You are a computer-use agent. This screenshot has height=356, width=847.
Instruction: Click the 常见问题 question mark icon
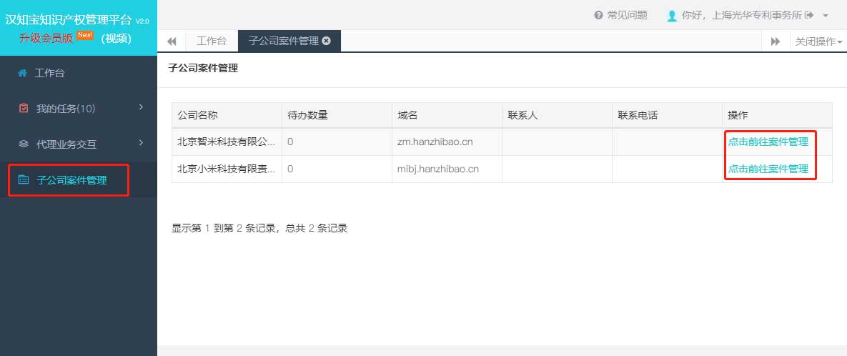pos(598,15)
